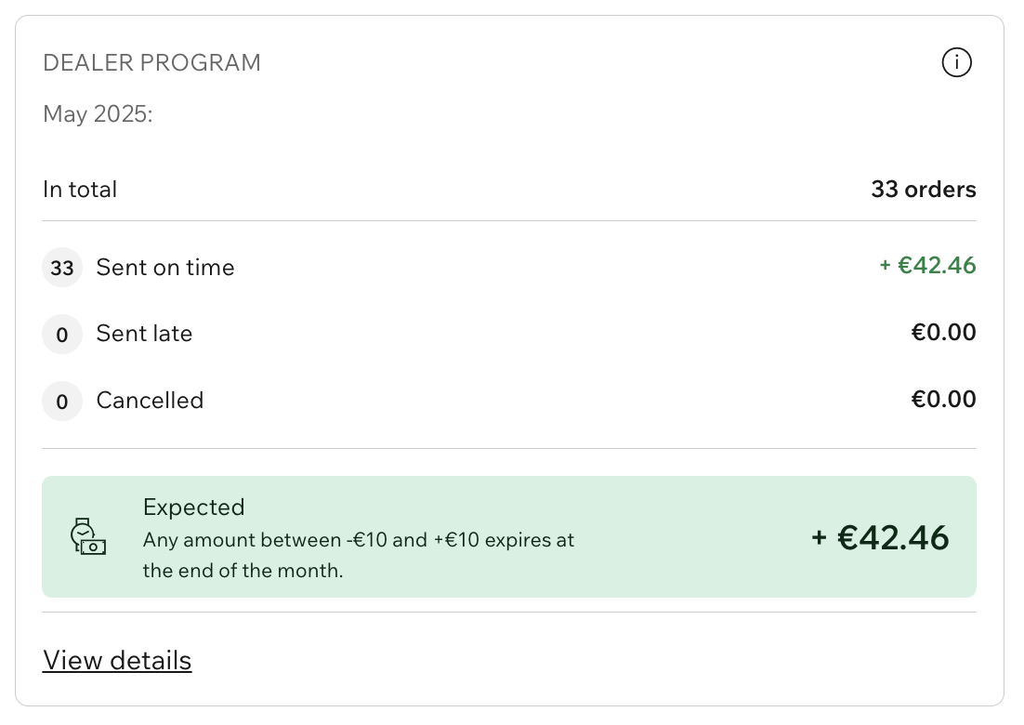Click the Sent on time label
Viewport: 1024px width, 725px height.
(165, 267)
